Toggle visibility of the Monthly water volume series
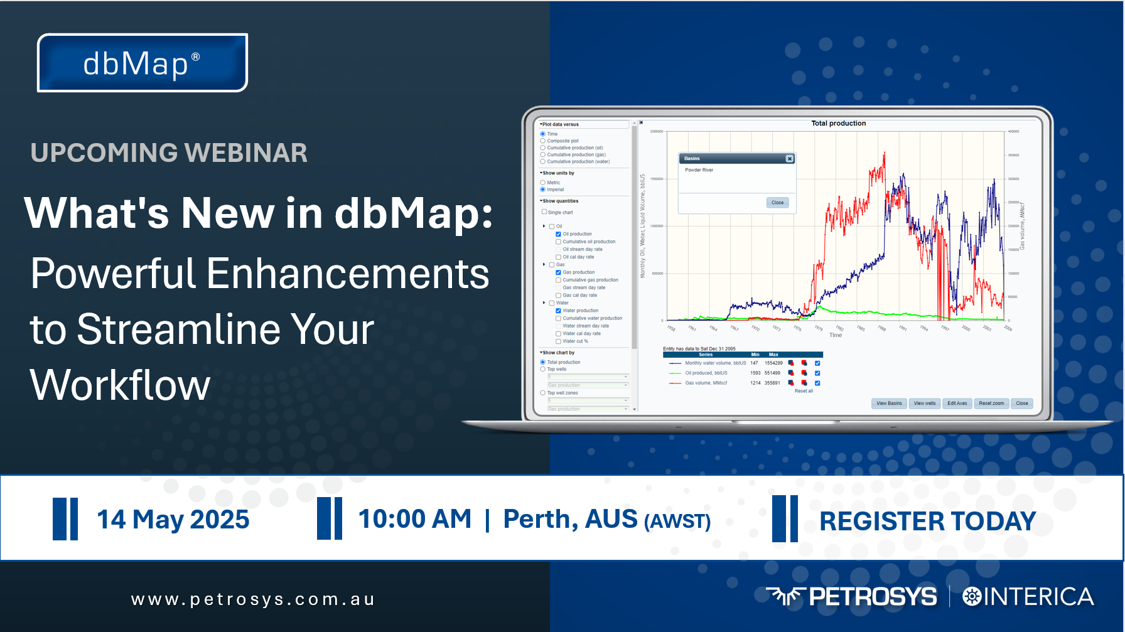 pos(817,363)
